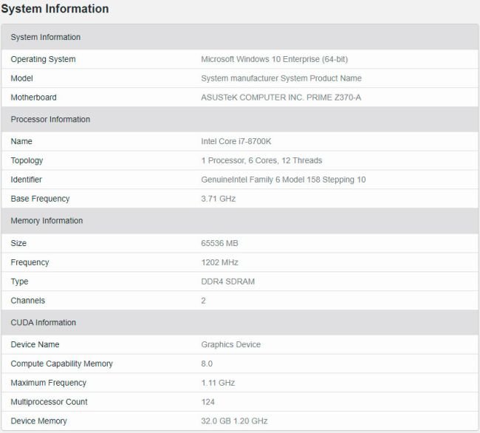Image resolution: width=480 pixels, height=433 pixels.
Task: Select the '124' multiprocessor value
Action: (208, 402)
